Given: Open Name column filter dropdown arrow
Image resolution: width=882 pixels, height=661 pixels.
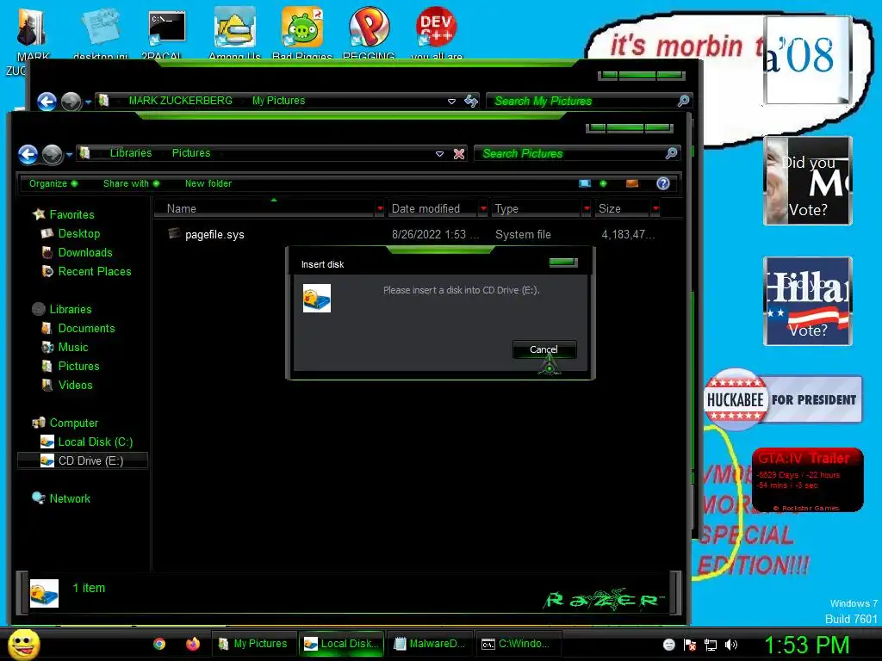Looking at the screenshot, I should [x=380, y=208].
